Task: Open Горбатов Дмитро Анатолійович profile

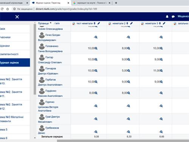Action: coord(50,82)
